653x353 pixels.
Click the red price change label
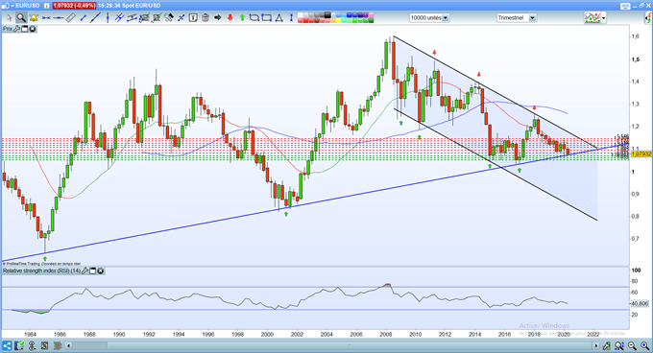click(x=74, y=6)
